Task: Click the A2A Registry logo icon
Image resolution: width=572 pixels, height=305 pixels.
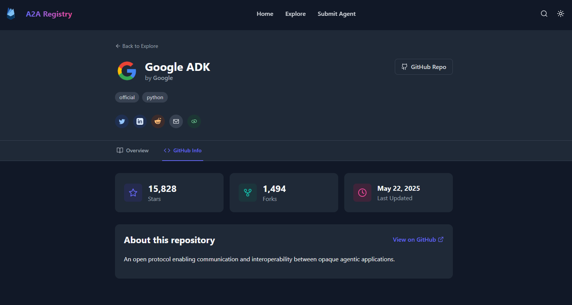Action: click(x=11, y=14)
